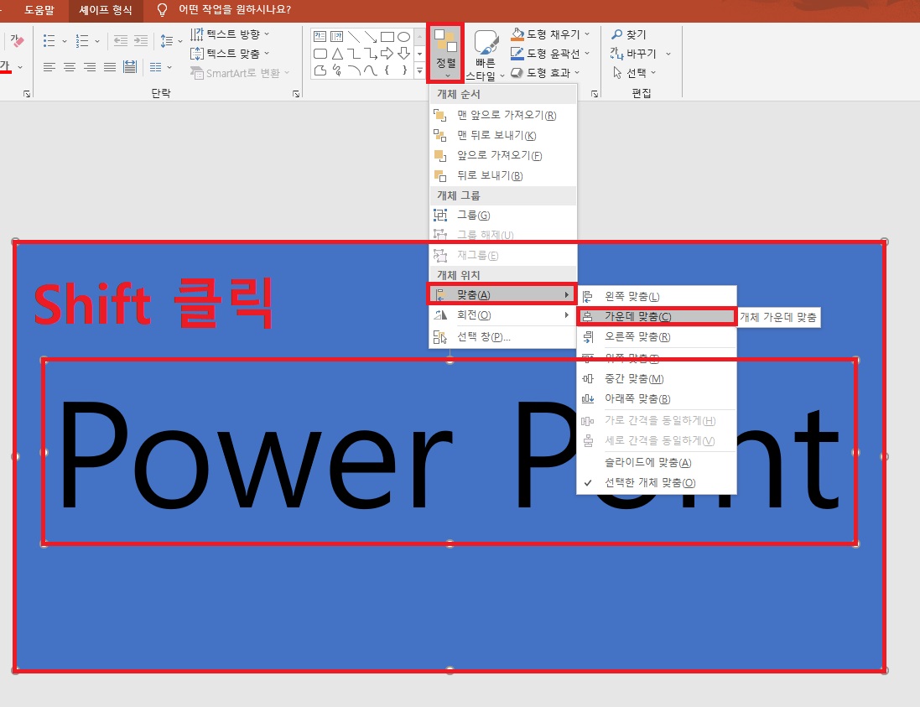Open the text columns button
The image size is (920, 707).
pyautogui.click(x=155, y=67)
